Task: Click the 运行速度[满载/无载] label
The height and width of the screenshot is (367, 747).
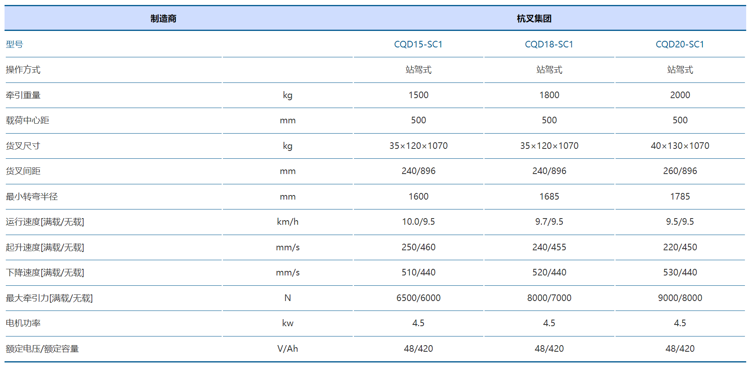Action: (45, 222)
